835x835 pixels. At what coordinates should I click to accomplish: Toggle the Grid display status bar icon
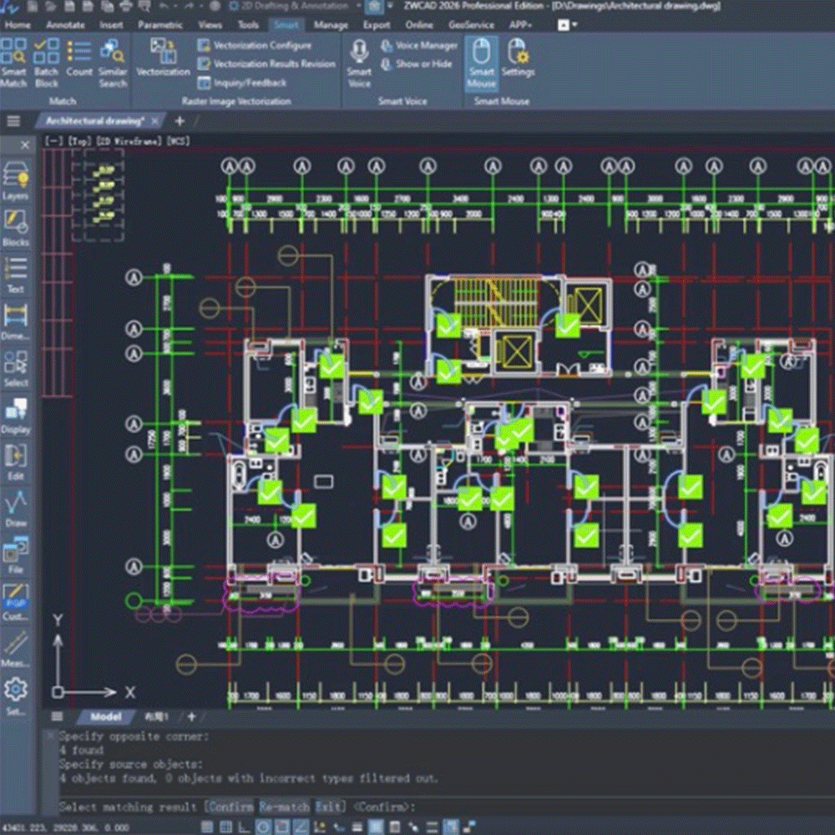click(x=225, y=827)
